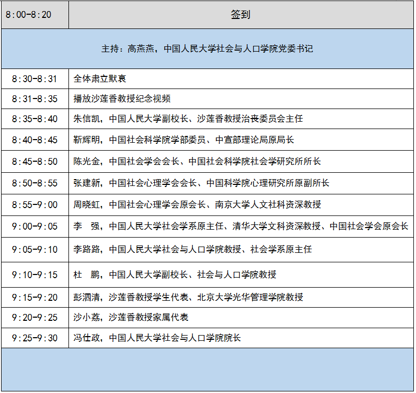Viewport: 416px width, 393px height.
Task: Click the 签到 header cell
Action: pyautogui.click(x=241, y=15)
